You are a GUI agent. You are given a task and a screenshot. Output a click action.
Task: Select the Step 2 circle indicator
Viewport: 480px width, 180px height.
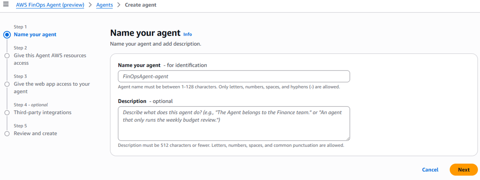click(7, 55)
